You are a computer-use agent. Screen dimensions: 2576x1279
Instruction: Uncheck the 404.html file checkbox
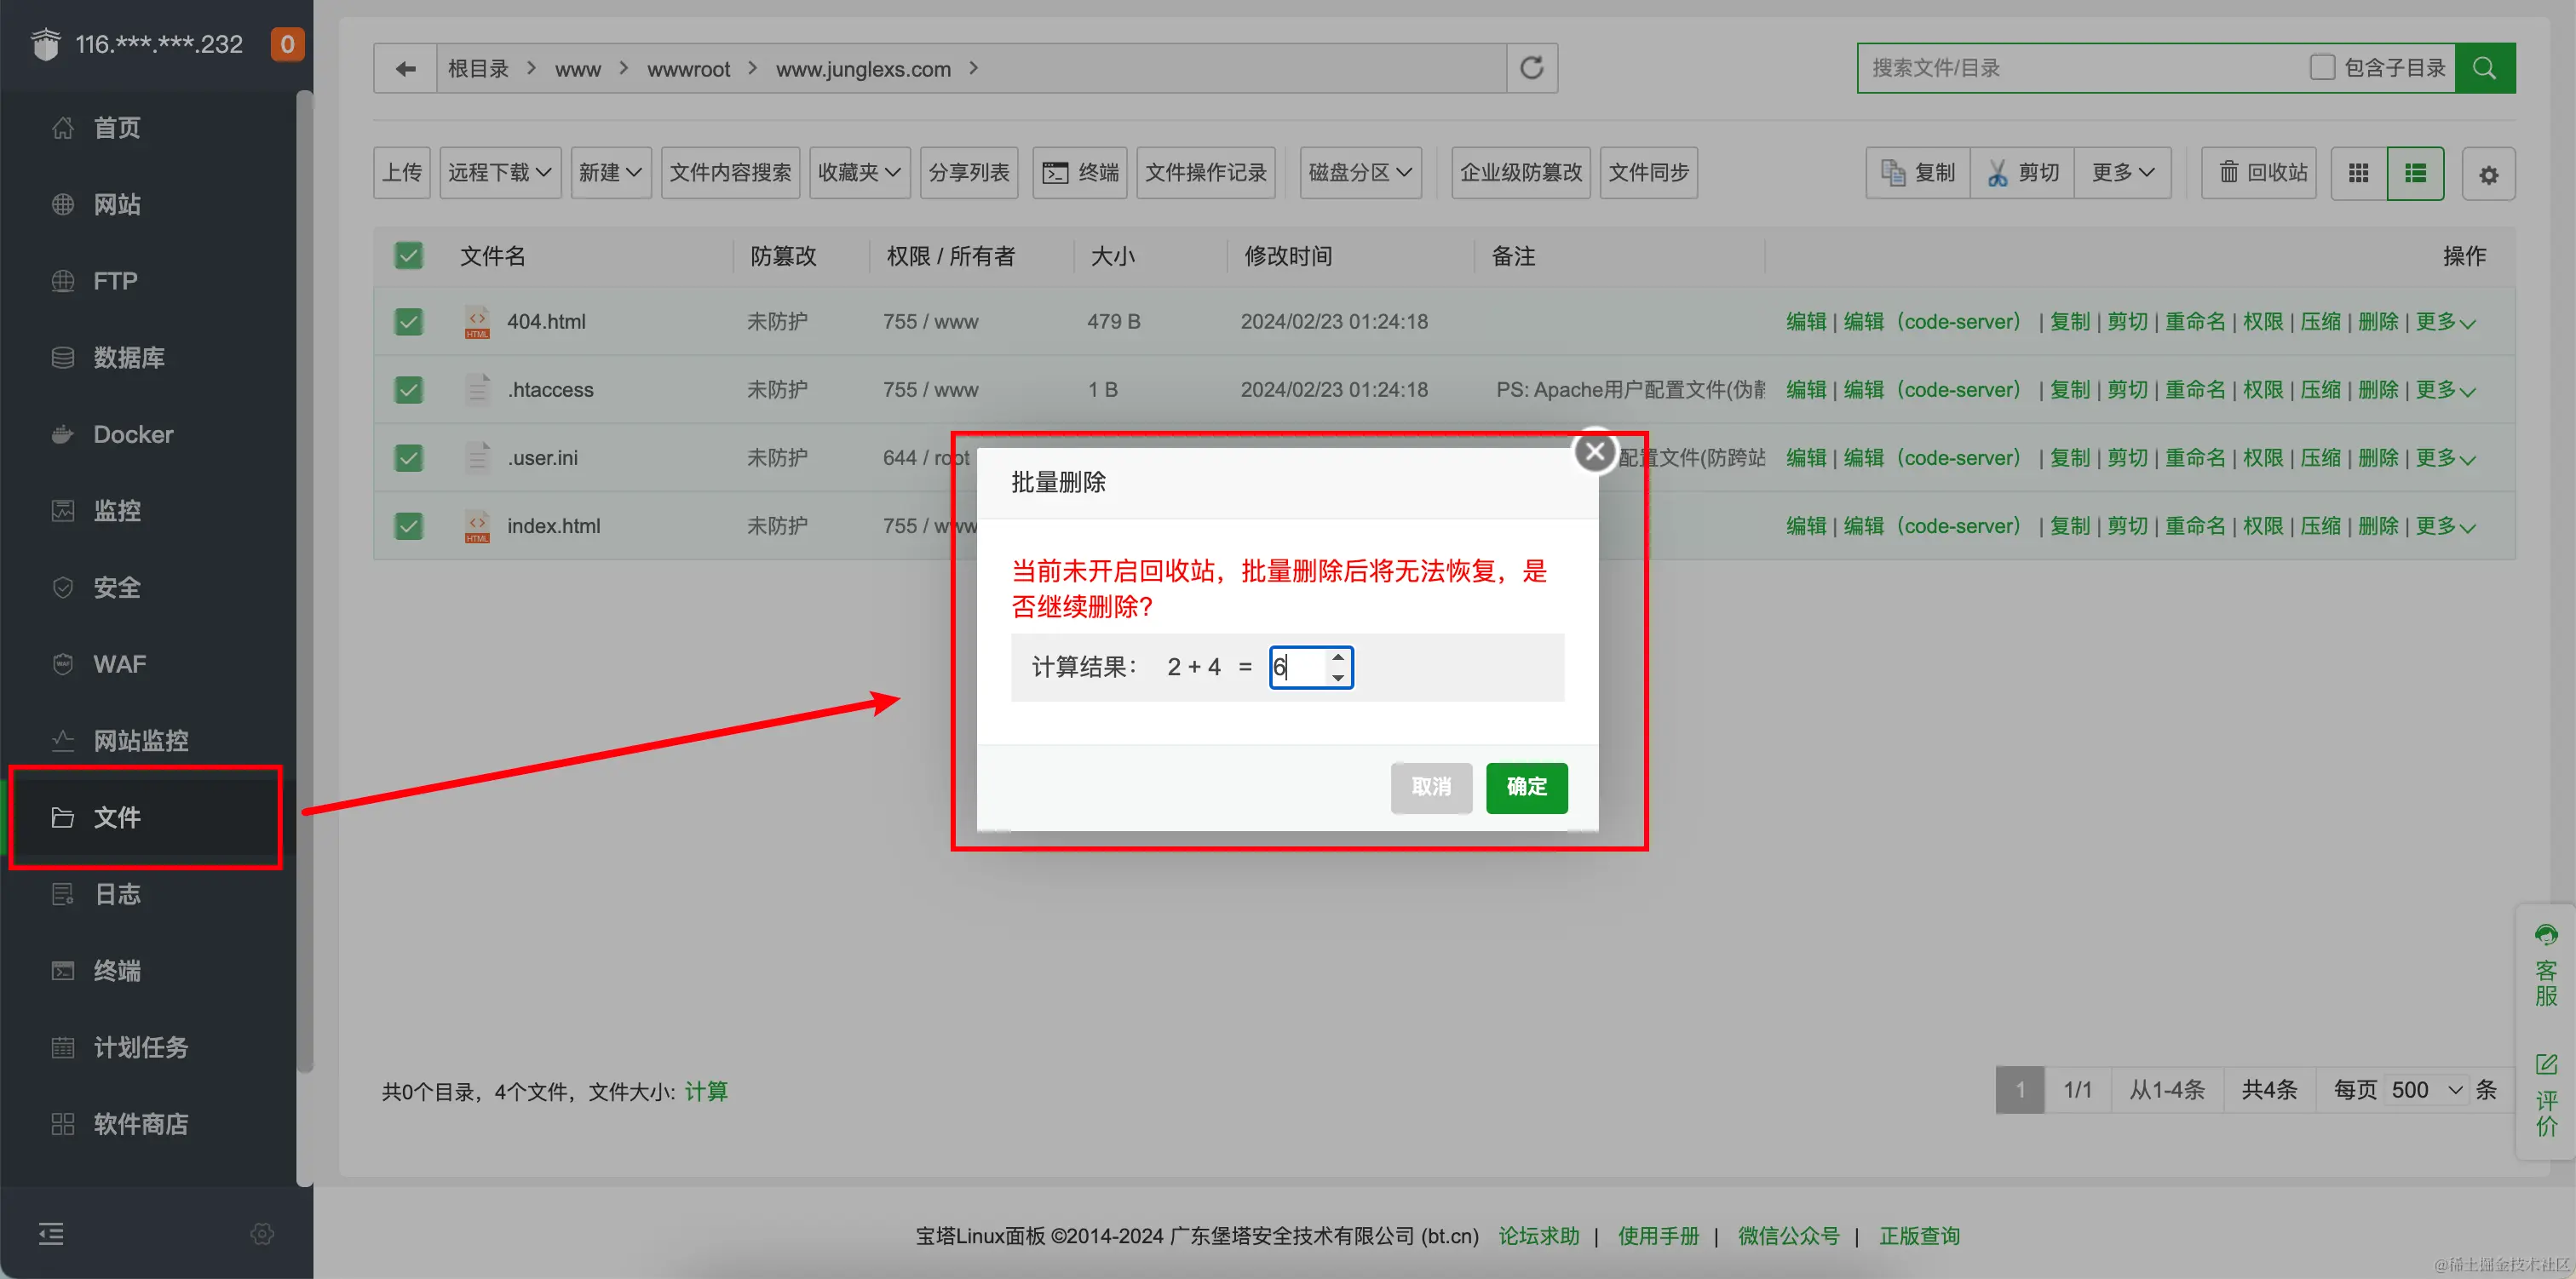coord(408,322)
